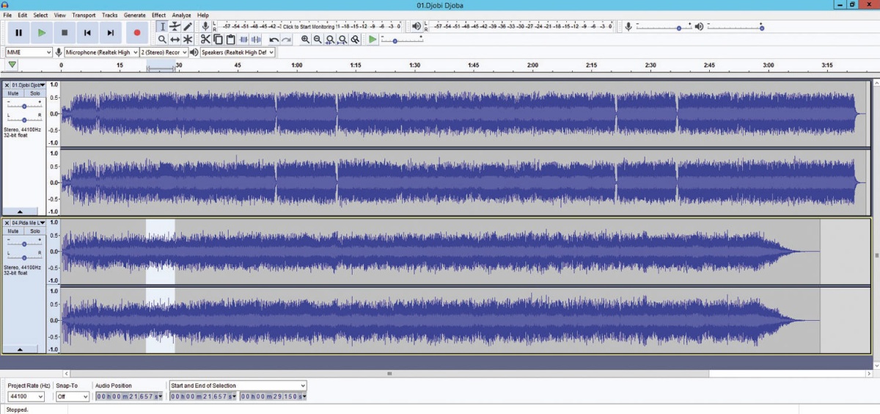
Task: Close the 04.Pida Me track
Action: (x=7, y=222)
